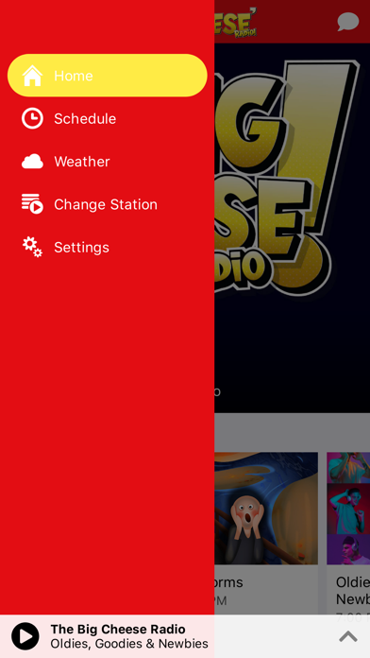Tap the Settings gears icon

tap(32, 247)
